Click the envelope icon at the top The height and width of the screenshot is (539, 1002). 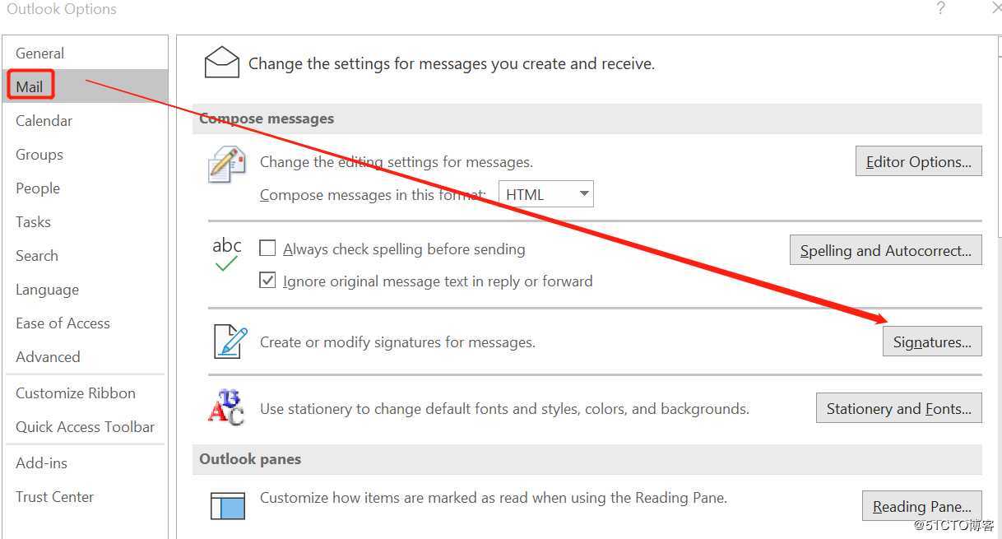221,63
